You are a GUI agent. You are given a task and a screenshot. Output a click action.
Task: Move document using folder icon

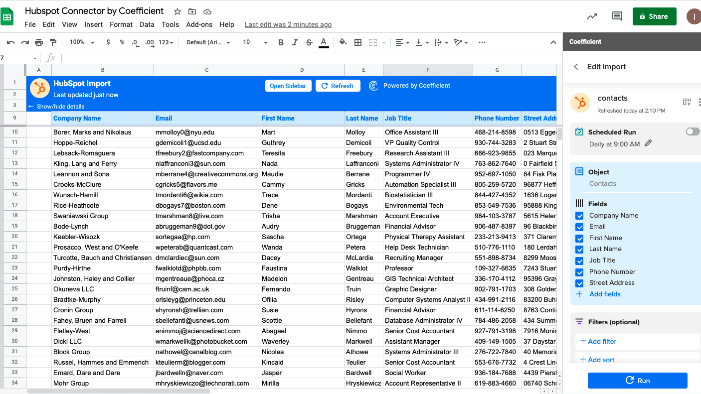[x=192, y=11]
